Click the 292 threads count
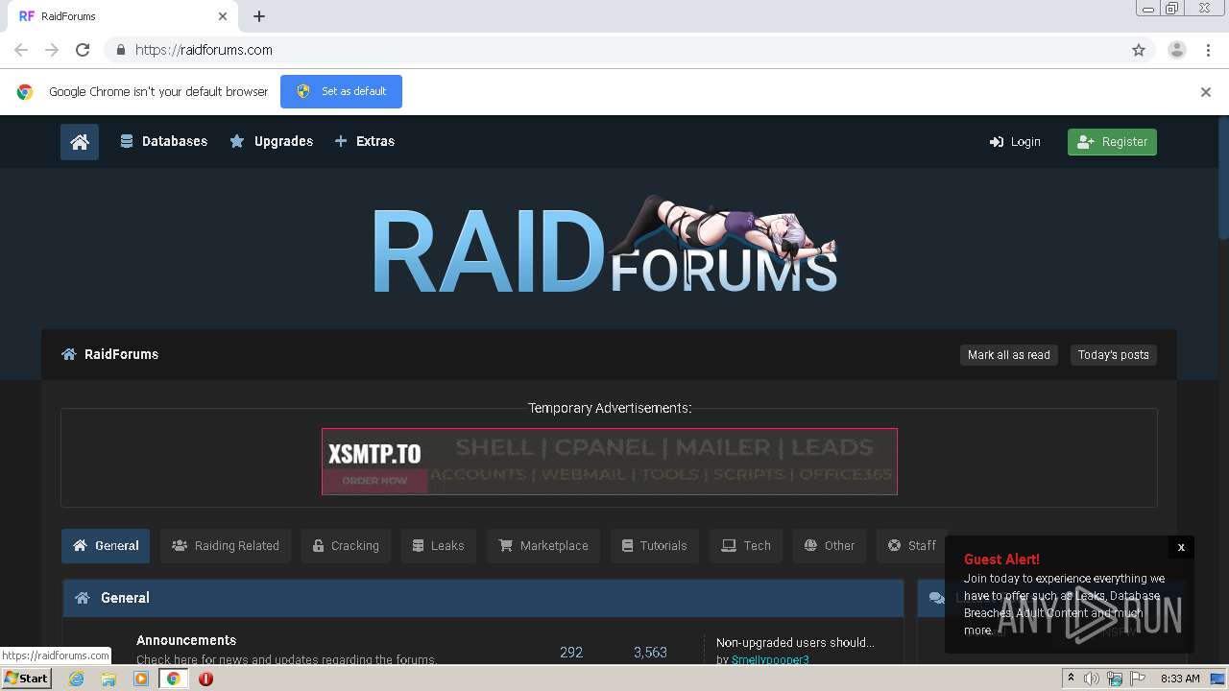This screenshot has height=691, width=1229. pyautogui.click(x=571, y=652)
